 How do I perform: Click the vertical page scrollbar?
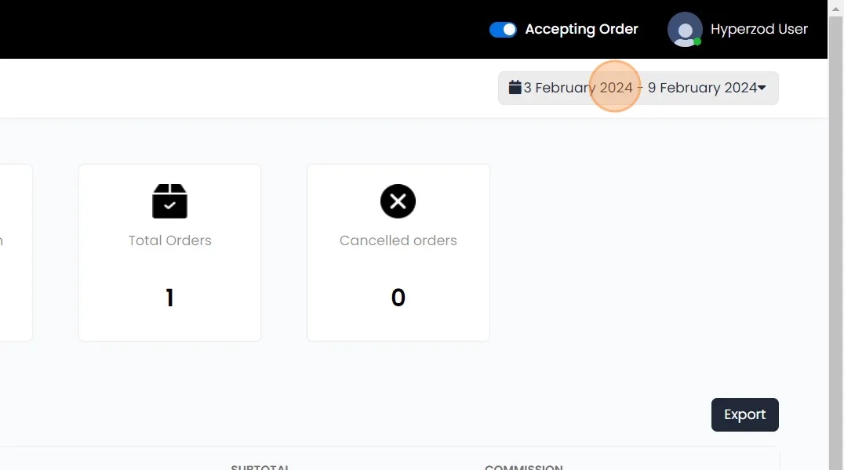pos(836,235)
